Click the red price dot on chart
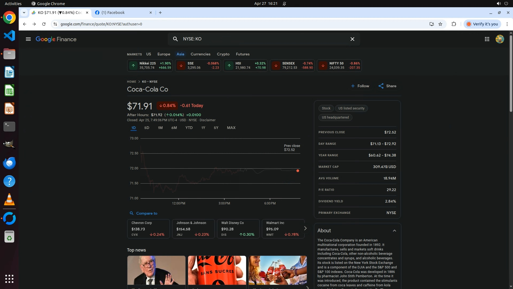The image size is (513, 289). click(298, 171)
